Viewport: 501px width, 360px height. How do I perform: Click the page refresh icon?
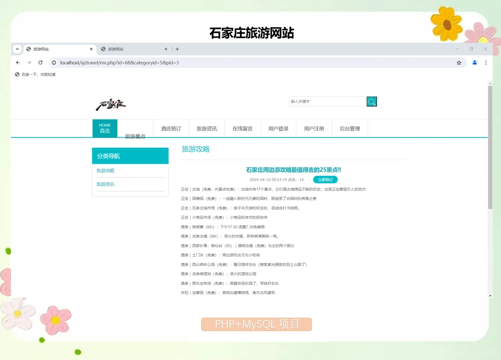(40, 62)
